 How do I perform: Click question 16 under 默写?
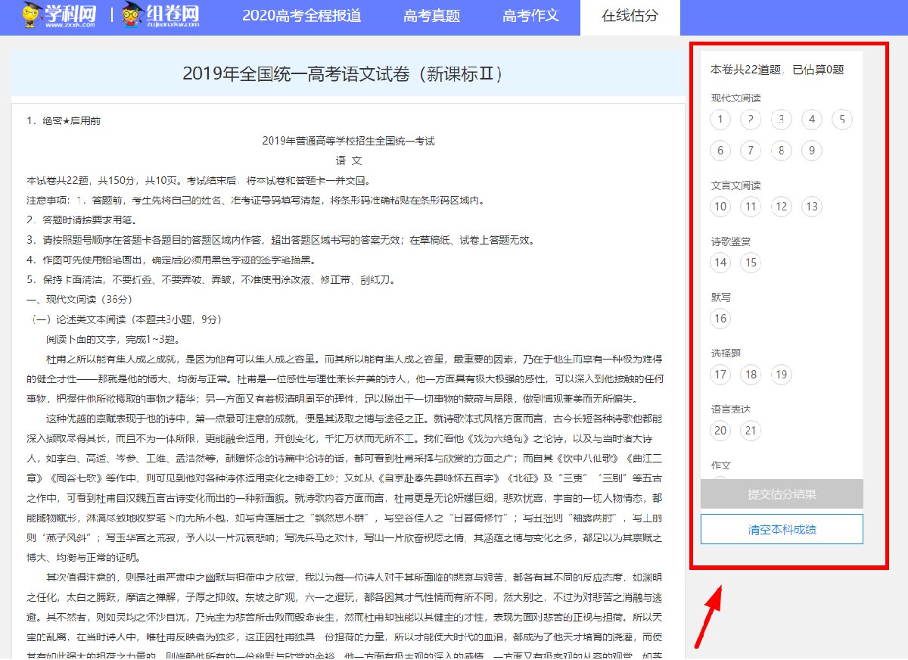720,319
